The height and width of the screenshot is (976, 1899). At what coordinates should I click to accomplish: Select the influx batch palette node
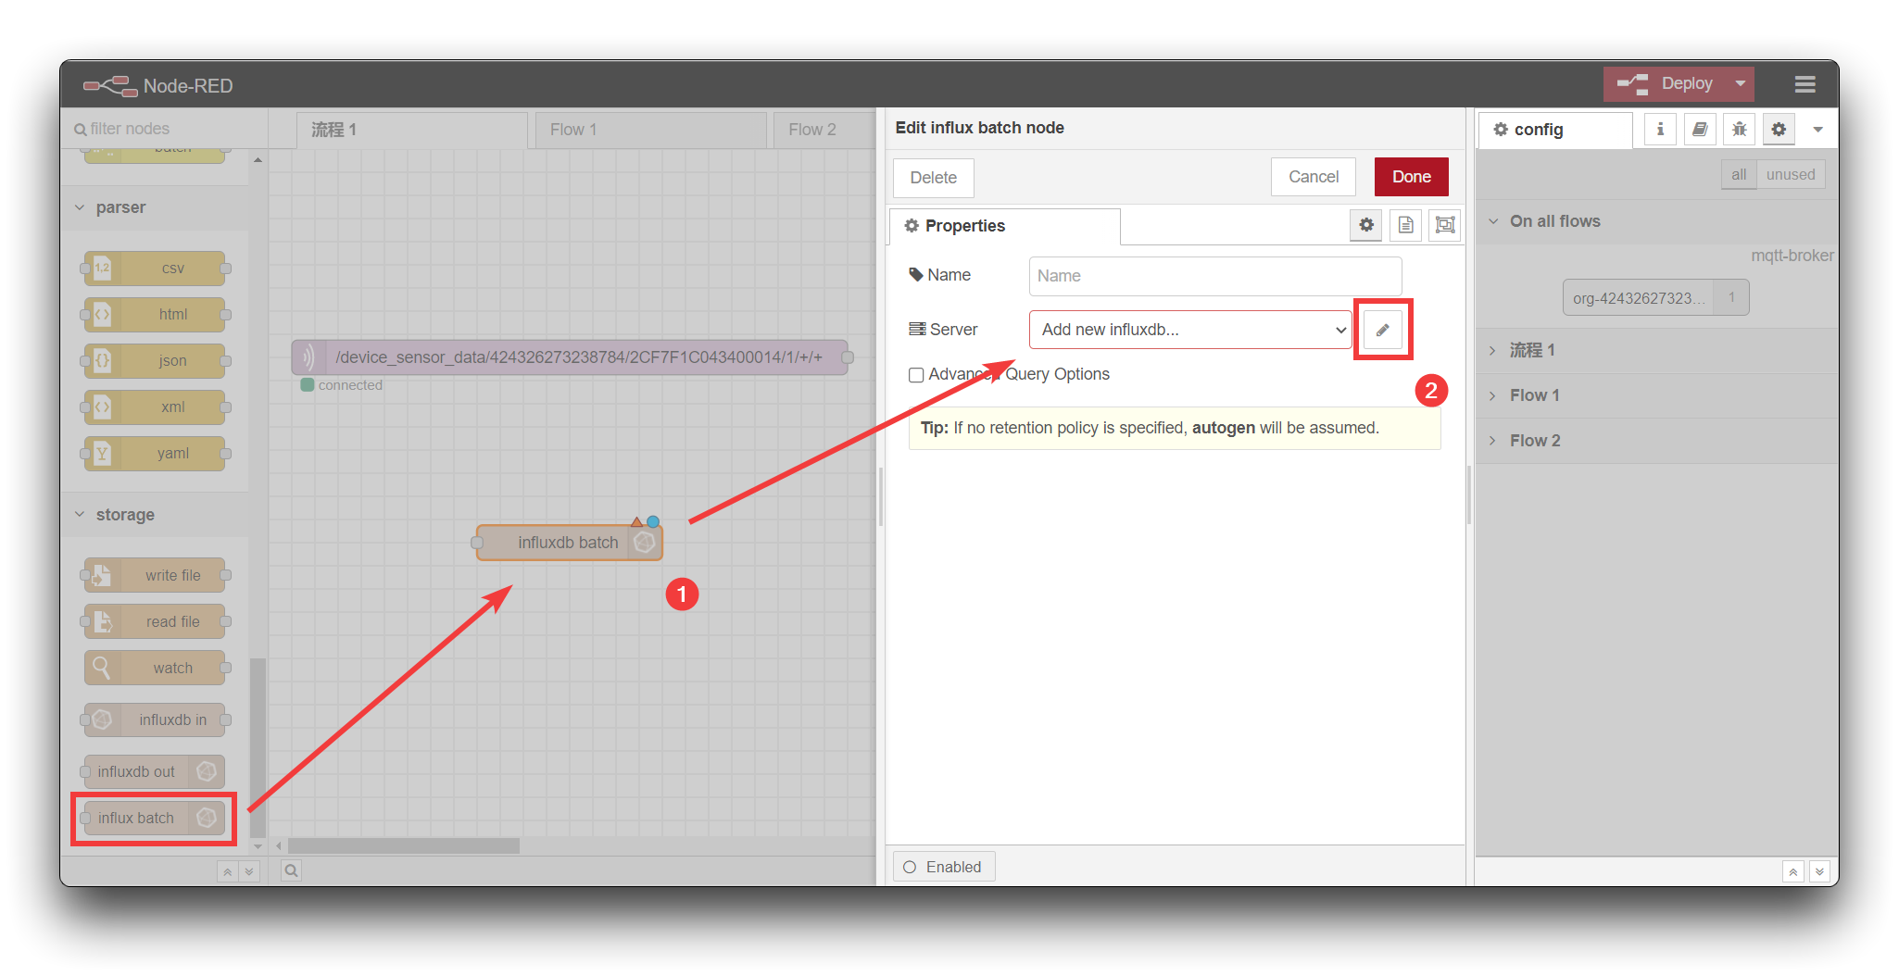154,819
